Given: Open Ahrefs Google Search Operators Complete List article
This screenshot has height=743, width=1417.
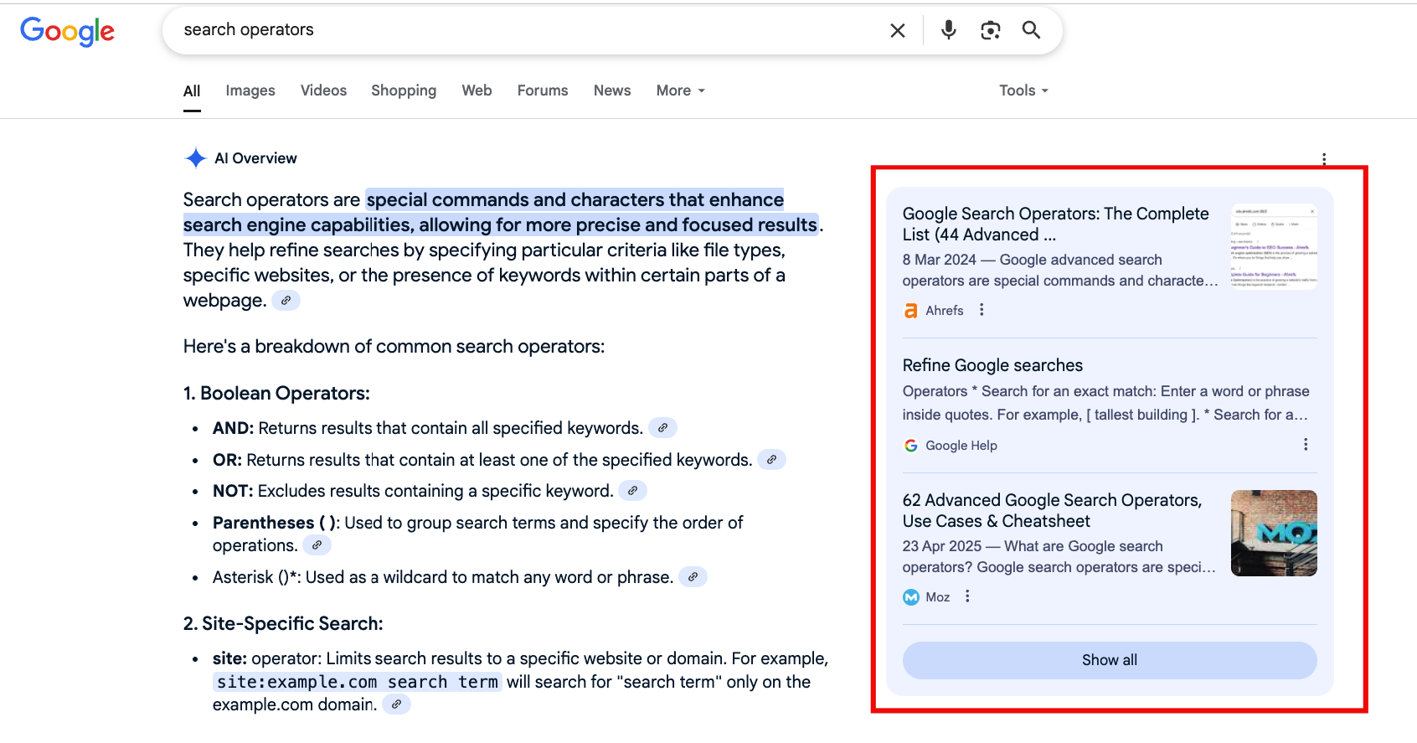Looking at the screenshot, I should coord(1054,224).
